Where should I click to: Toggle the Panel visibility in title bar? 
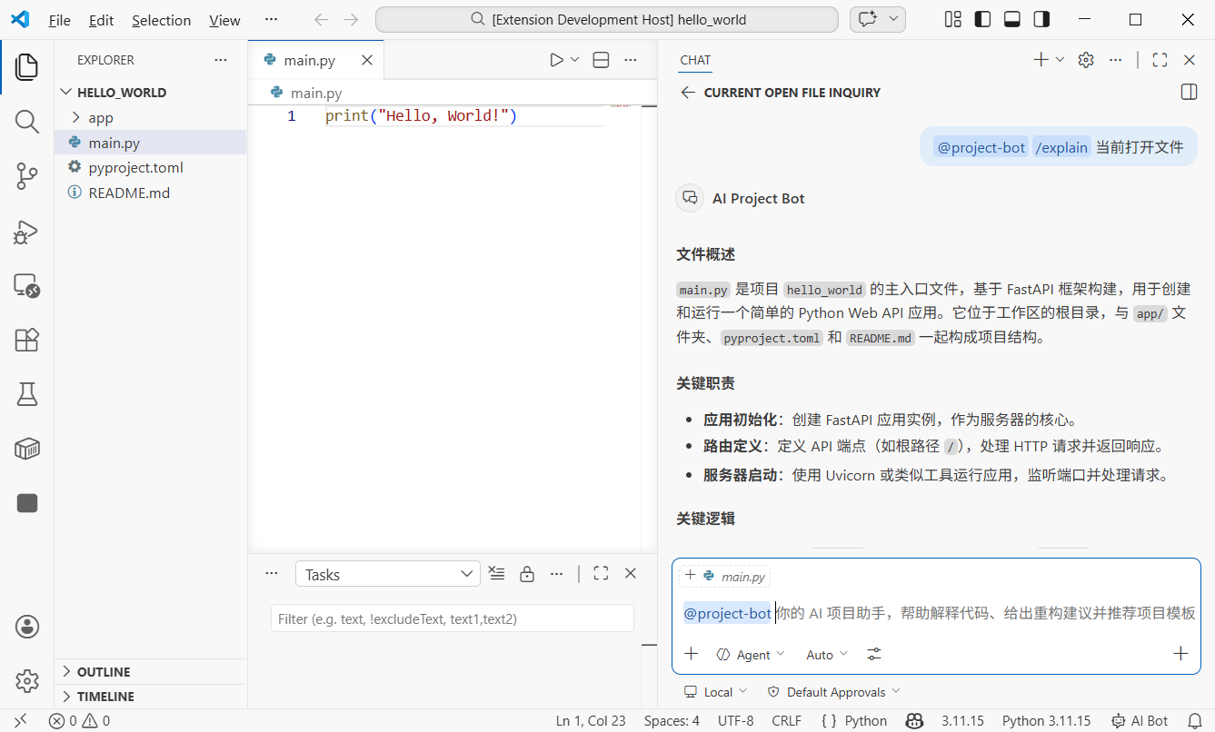point(1011,18)
